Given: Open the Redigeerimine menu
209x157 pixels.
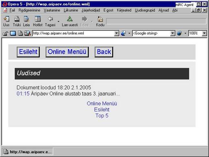Looking at the screenshot, I should pos(29,10).
